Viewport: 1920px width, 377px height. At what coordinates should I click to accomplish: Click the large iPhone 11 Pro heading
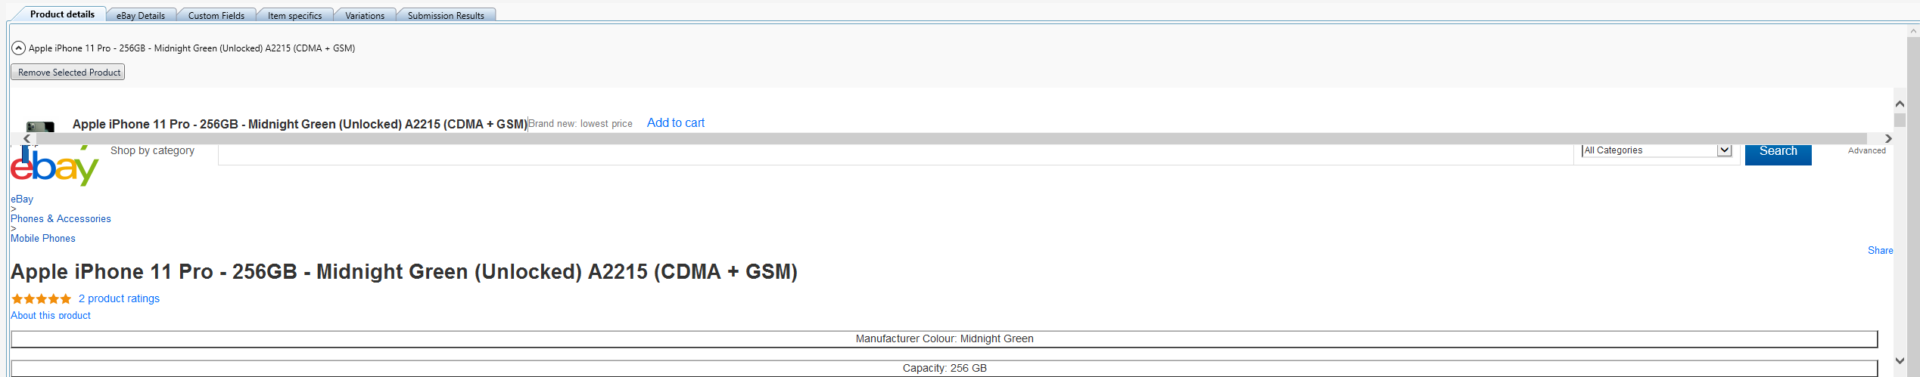[404, 271]
